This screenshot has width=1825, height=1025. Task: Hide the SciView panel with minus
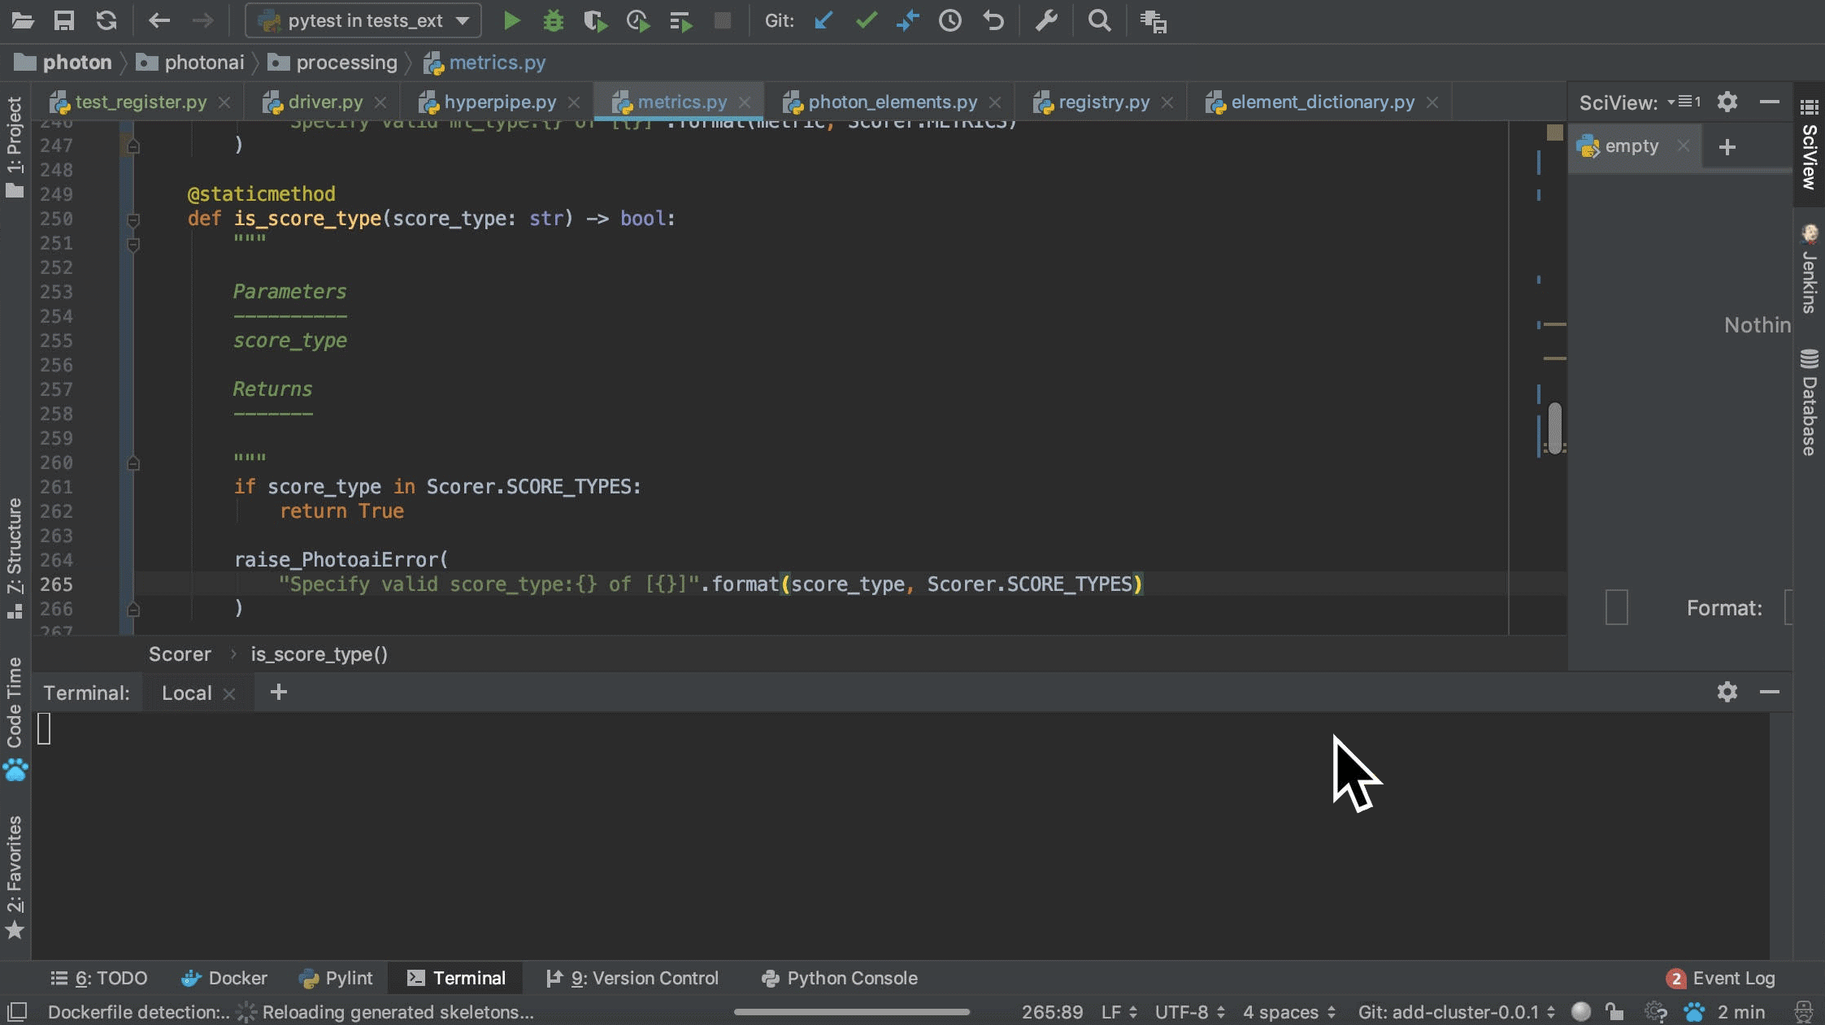pyautogui.click(x=1770, y=102)
